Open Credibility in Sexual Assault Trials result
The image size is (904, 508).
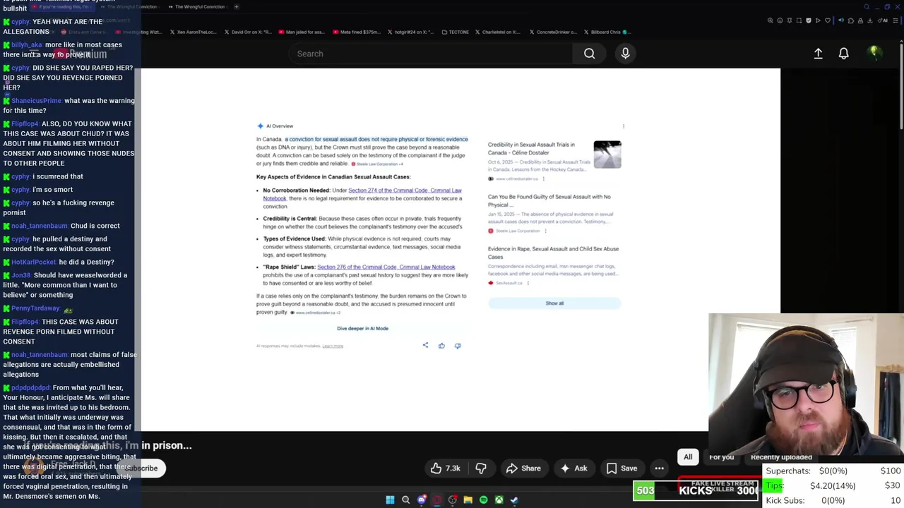click(x=531, y=148)
